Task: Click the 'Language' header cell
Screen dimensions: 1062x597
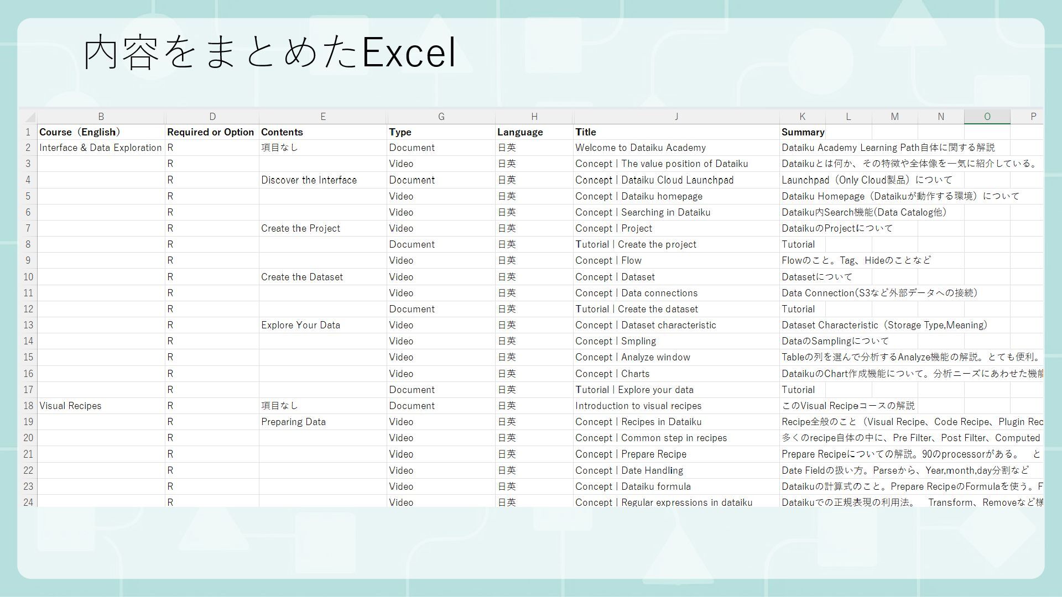Action: click(534, 132)
